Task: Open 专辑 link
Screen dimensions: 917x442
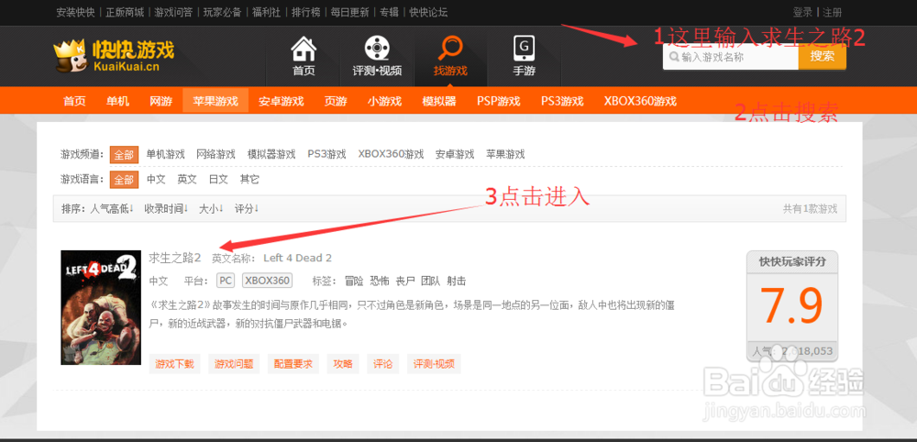Action: click(389, 12)
